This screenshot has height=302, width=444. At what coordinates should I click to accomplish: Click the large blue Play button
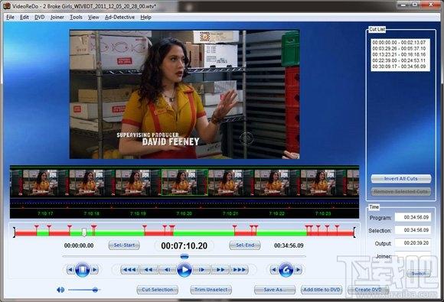click(184, 270)
